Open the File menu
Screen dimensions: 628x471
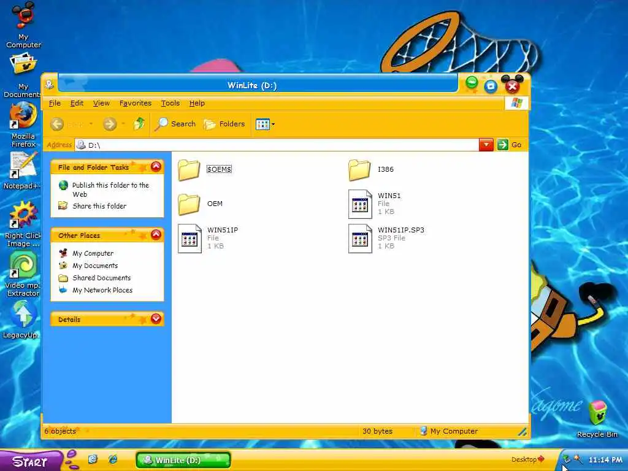tap(55, 103)
